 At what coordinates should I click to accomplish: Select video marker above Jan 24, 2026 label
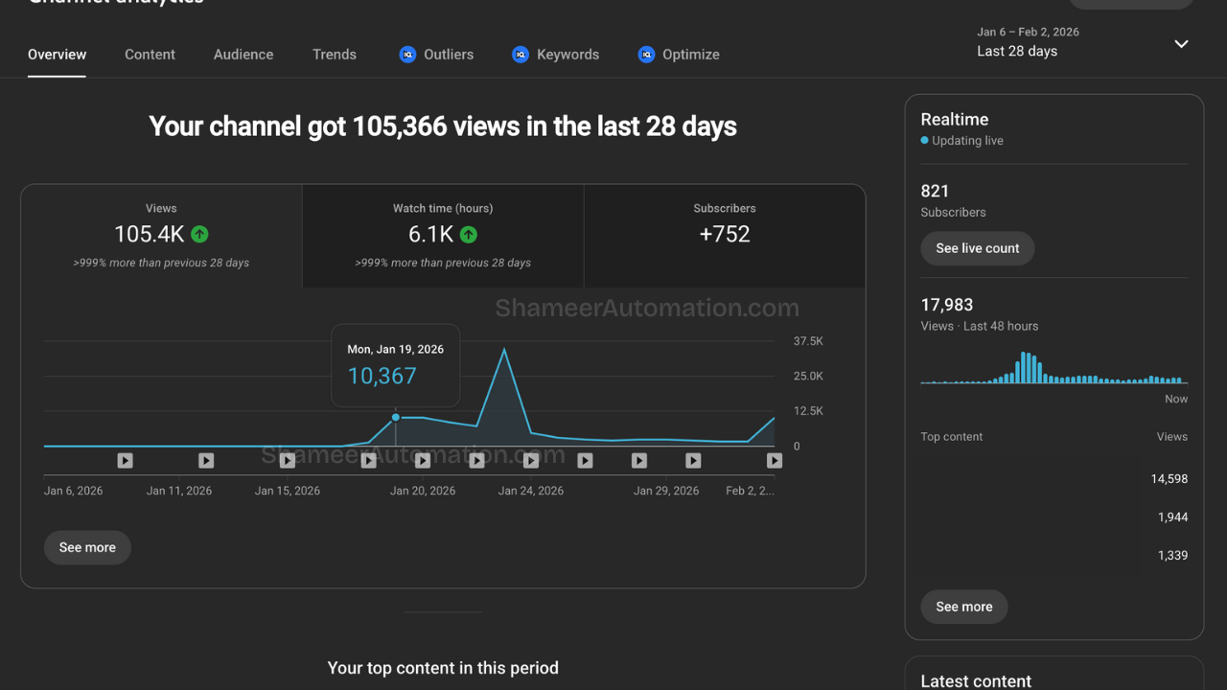(531, 461)
